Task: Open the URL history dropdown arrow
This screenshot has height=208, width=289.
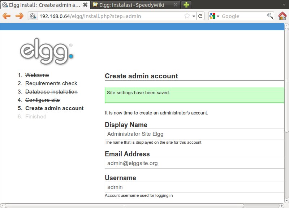Action: pos(194,16)
